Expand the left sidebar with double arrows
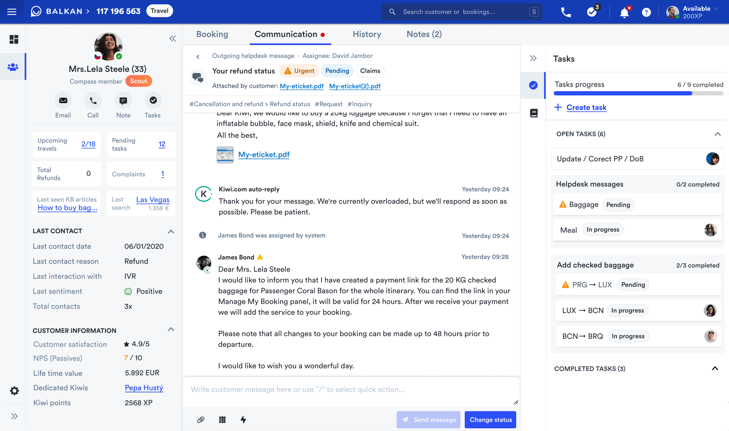The width and height of the screenshot is (729, 431). pos(14,416)
